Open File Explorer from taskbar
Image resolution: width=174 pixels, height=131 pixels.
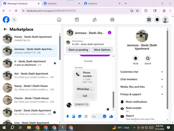tap(29, 128)
